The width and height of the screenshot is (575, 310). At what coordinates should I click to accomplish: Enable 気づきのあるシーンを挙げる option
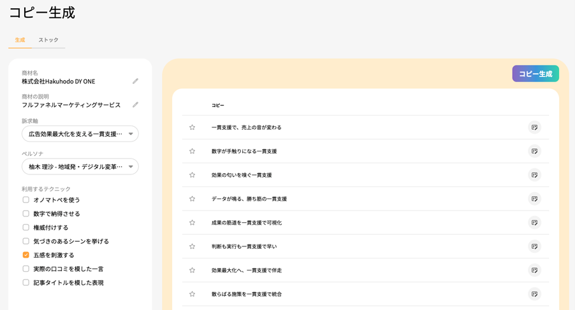[25, 241]
